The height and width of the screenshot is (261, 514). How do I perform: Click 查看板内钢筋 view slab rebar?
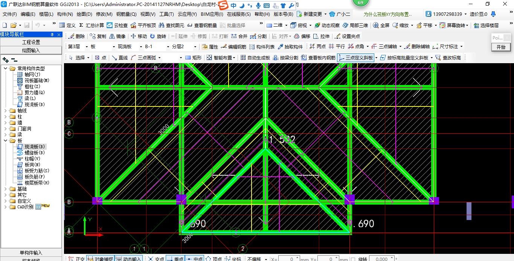tap(318, 58)
